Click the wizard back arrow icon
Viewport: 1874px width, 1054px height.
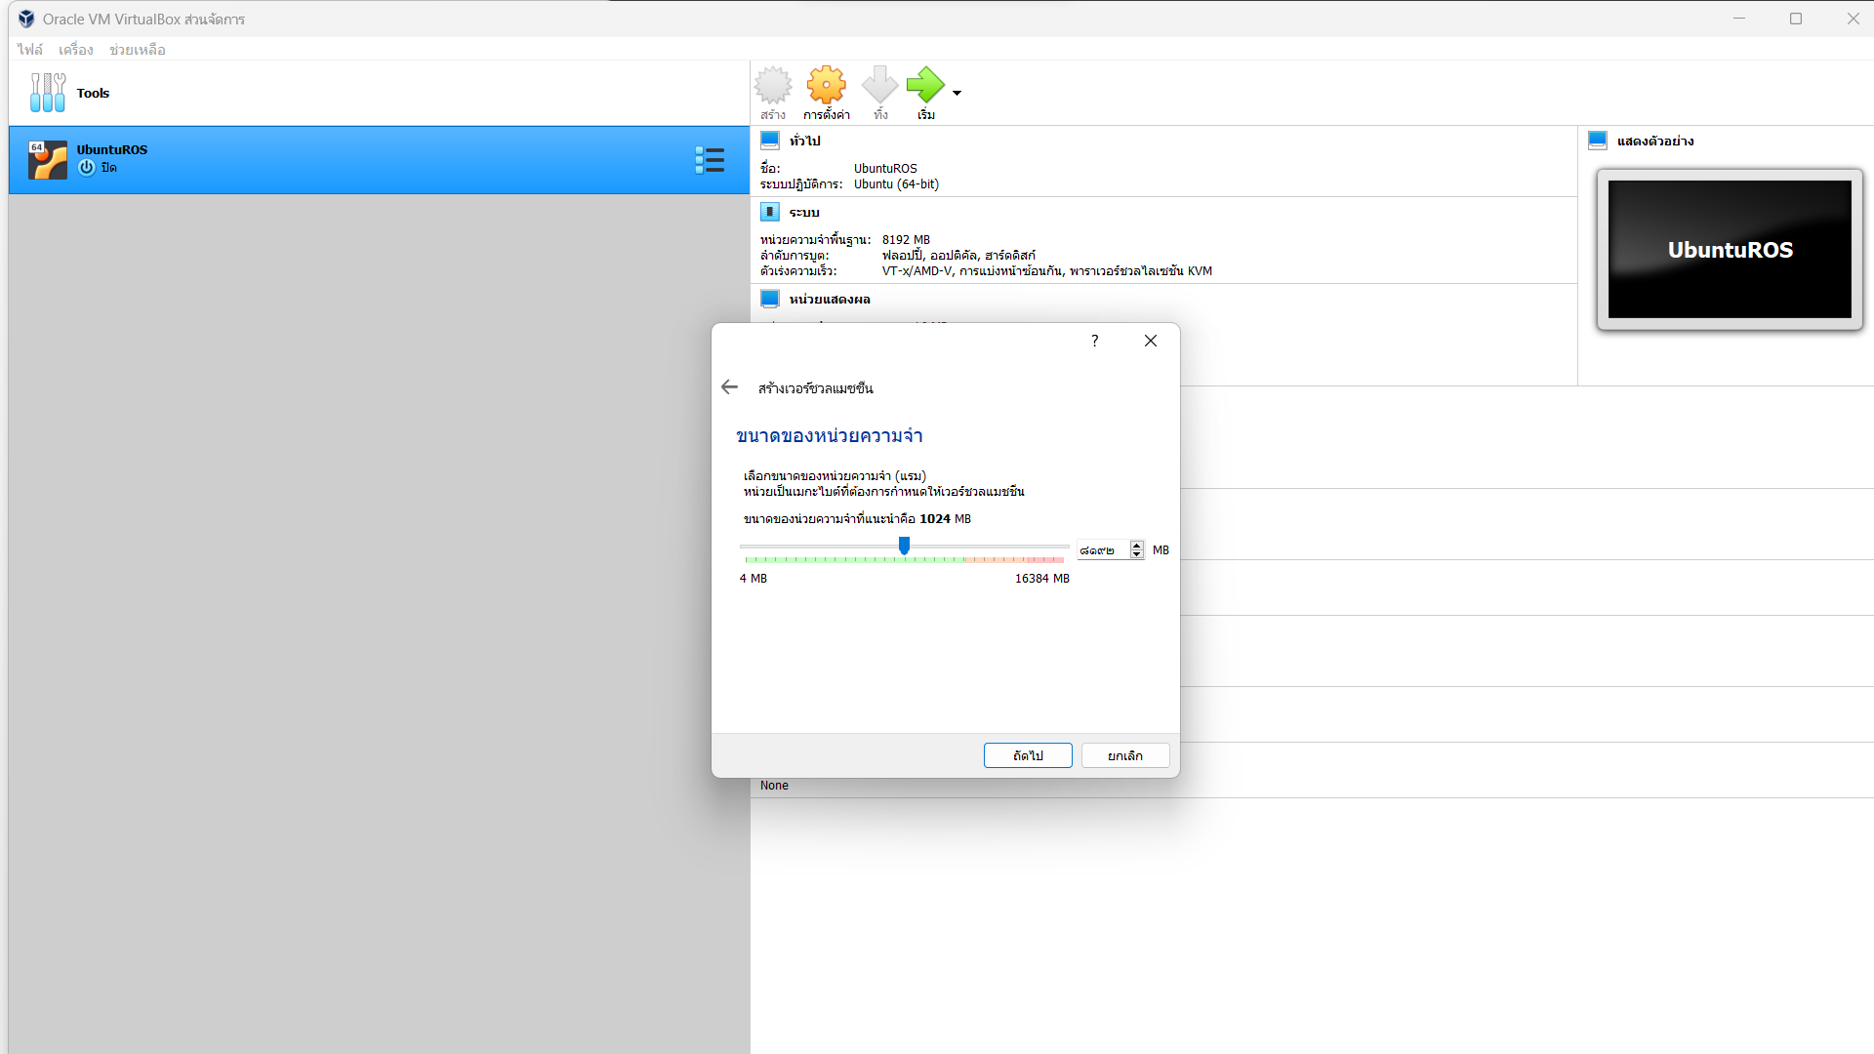(x=729, y=387)
